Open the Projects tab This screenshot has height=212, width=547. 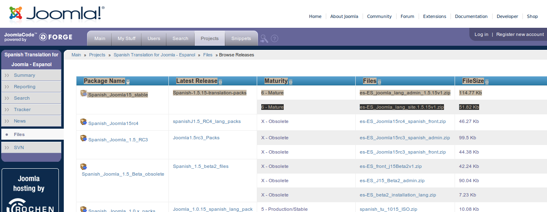tap(210, 38)
